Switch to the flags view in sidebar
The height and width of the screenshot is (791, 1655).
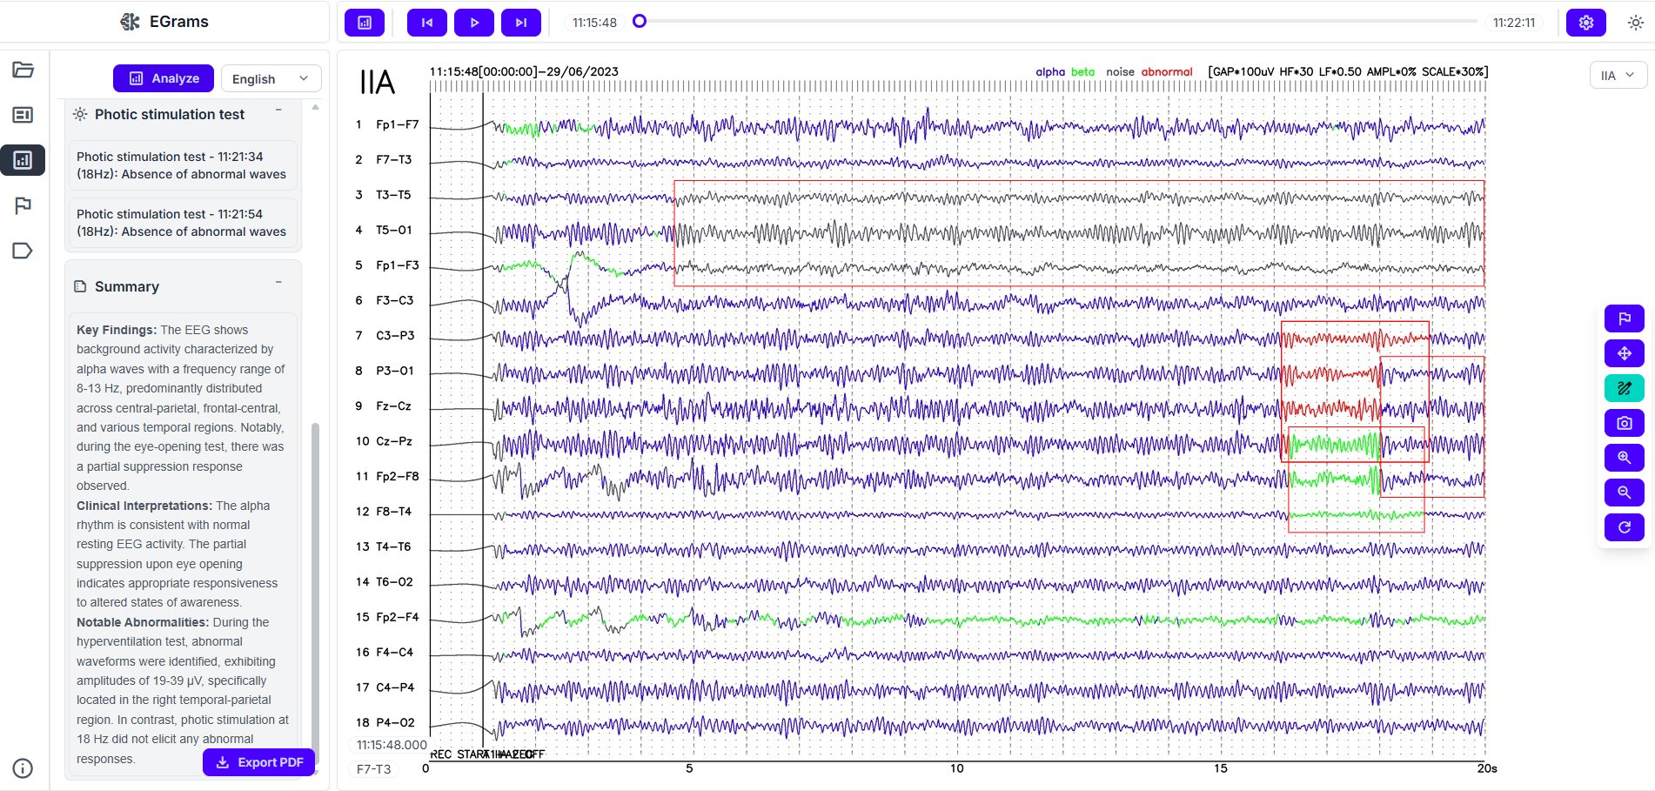coord(23,205)
